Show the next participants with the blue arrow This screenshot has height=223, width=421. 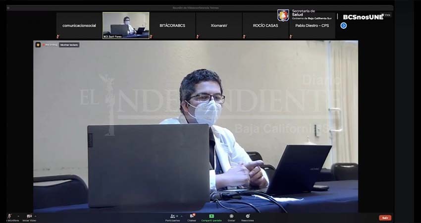[343, 25]
